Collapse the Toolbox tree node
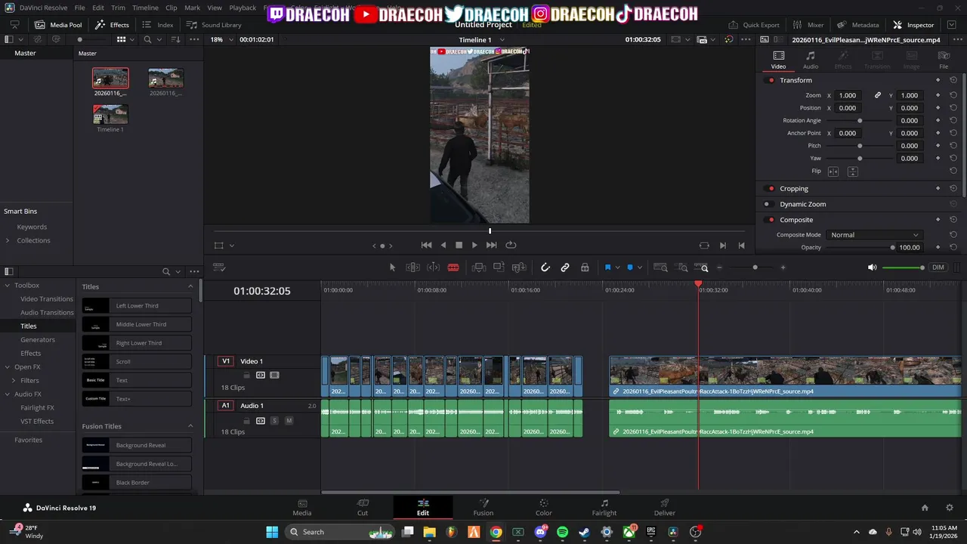Screen dimensions: 967x544 (x=8, y=286)
